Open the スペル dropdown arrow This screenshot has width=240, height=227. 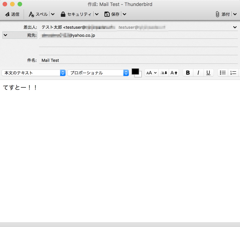(x=53, y=14)
